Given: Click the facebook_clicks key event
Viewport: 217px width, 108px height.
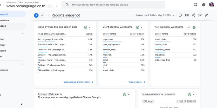Looking at the screenshot, I should click(x=162, y=50).
